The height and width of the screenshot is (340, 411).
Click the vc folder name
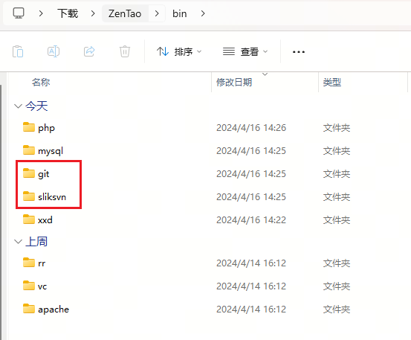click(x=42, y=286)
